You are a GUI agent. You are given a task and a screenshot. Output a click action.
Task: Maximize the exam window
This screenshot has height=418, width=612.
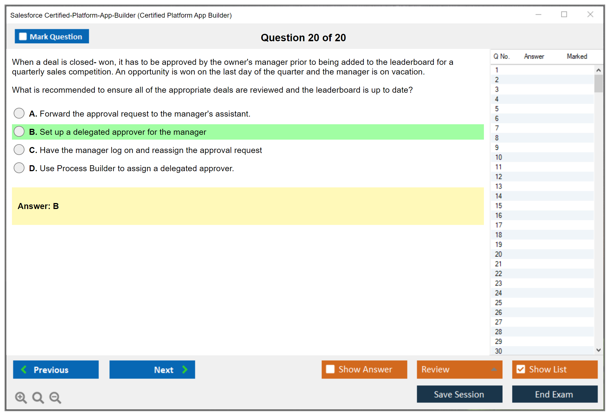click(564, 15)
